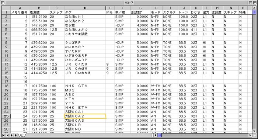Click the select-all corner box
The width and height of the screenshot is (258, 139).
point(6,8)
